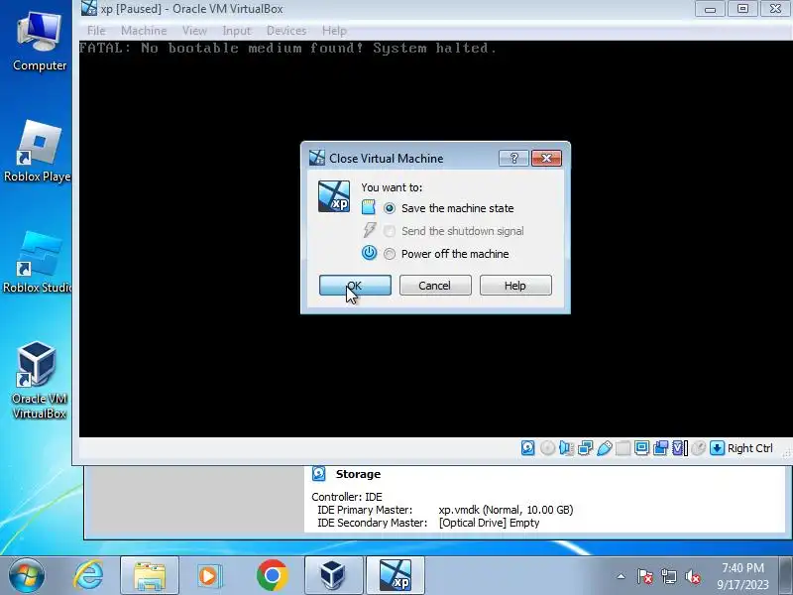Cancel the Close Virtual Machine dialog
The width and height of the screenshot is (793, 595).
[x=435, y=286]
